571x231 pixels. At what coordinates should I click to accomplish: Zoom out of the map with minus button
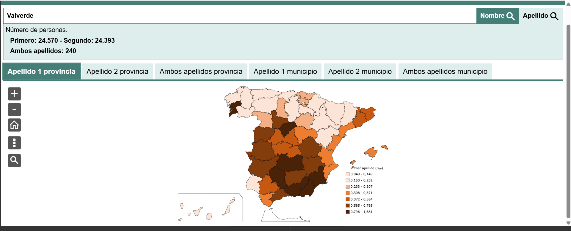pyautogui.click(x=14, y=109)
